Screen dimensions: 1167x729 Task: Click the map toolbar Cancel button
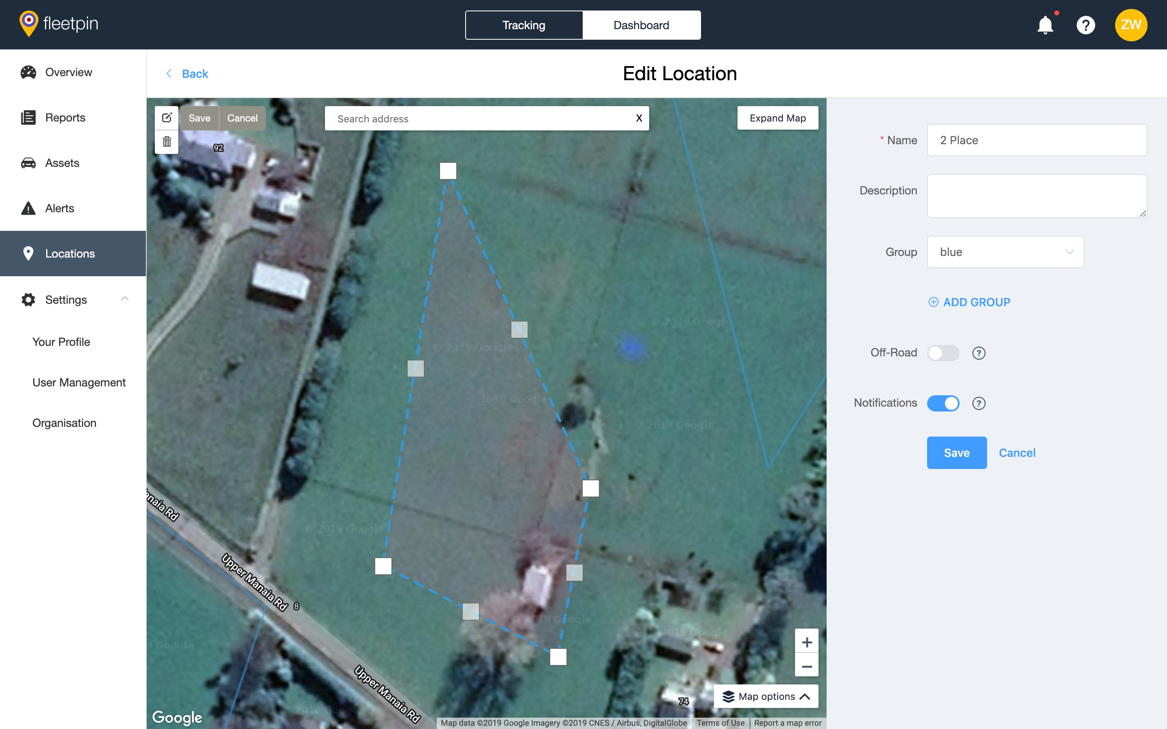pos(242,118)
